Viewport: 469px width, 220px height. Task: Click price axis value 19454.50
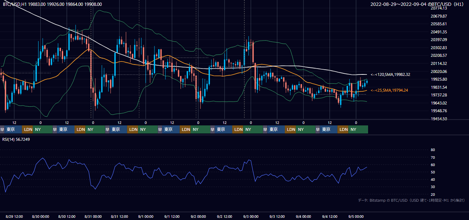click(439, 119)
